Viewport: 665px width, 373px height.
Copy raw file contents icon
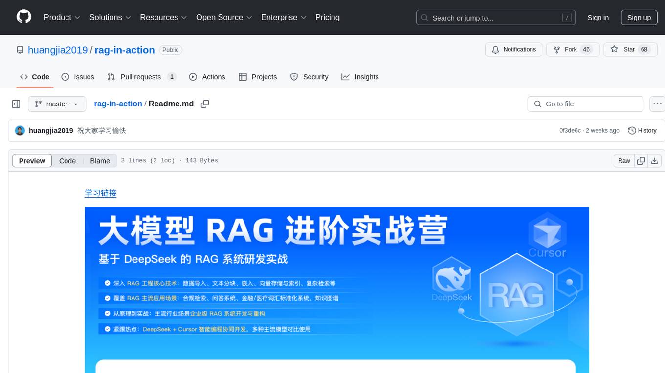click(x=641, y=161)
